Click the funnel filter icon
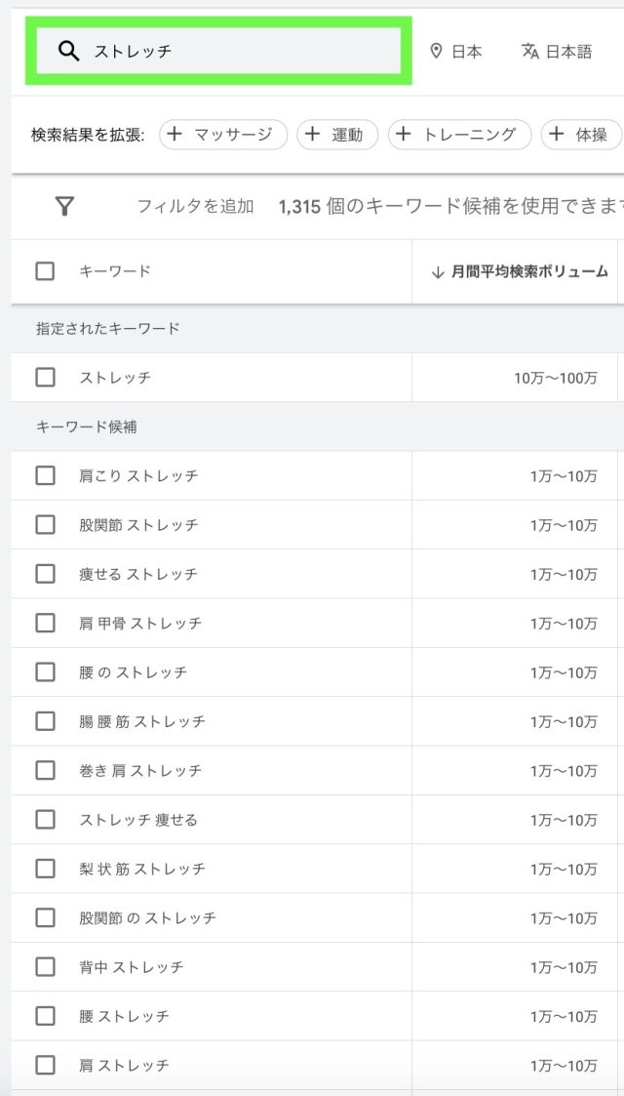The height and width of the screenshot is (1096, 624). tap(64, 206)
